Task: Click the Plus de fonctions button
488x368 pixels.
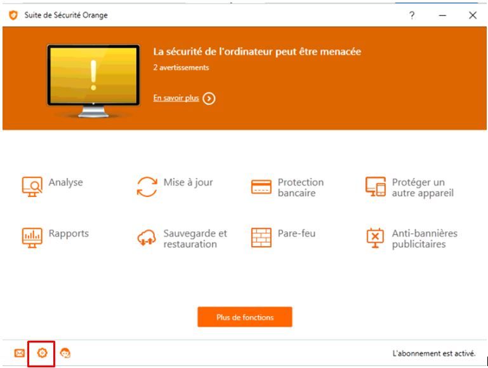Action: [x=245, y=317]
